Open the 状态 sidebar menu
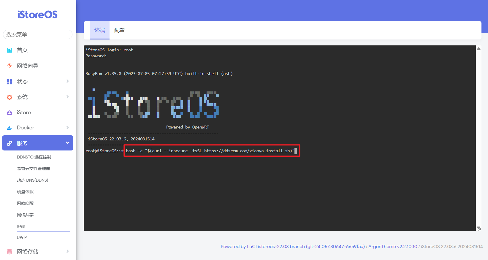This screenshot has width=488, height=260. point(38,82)
